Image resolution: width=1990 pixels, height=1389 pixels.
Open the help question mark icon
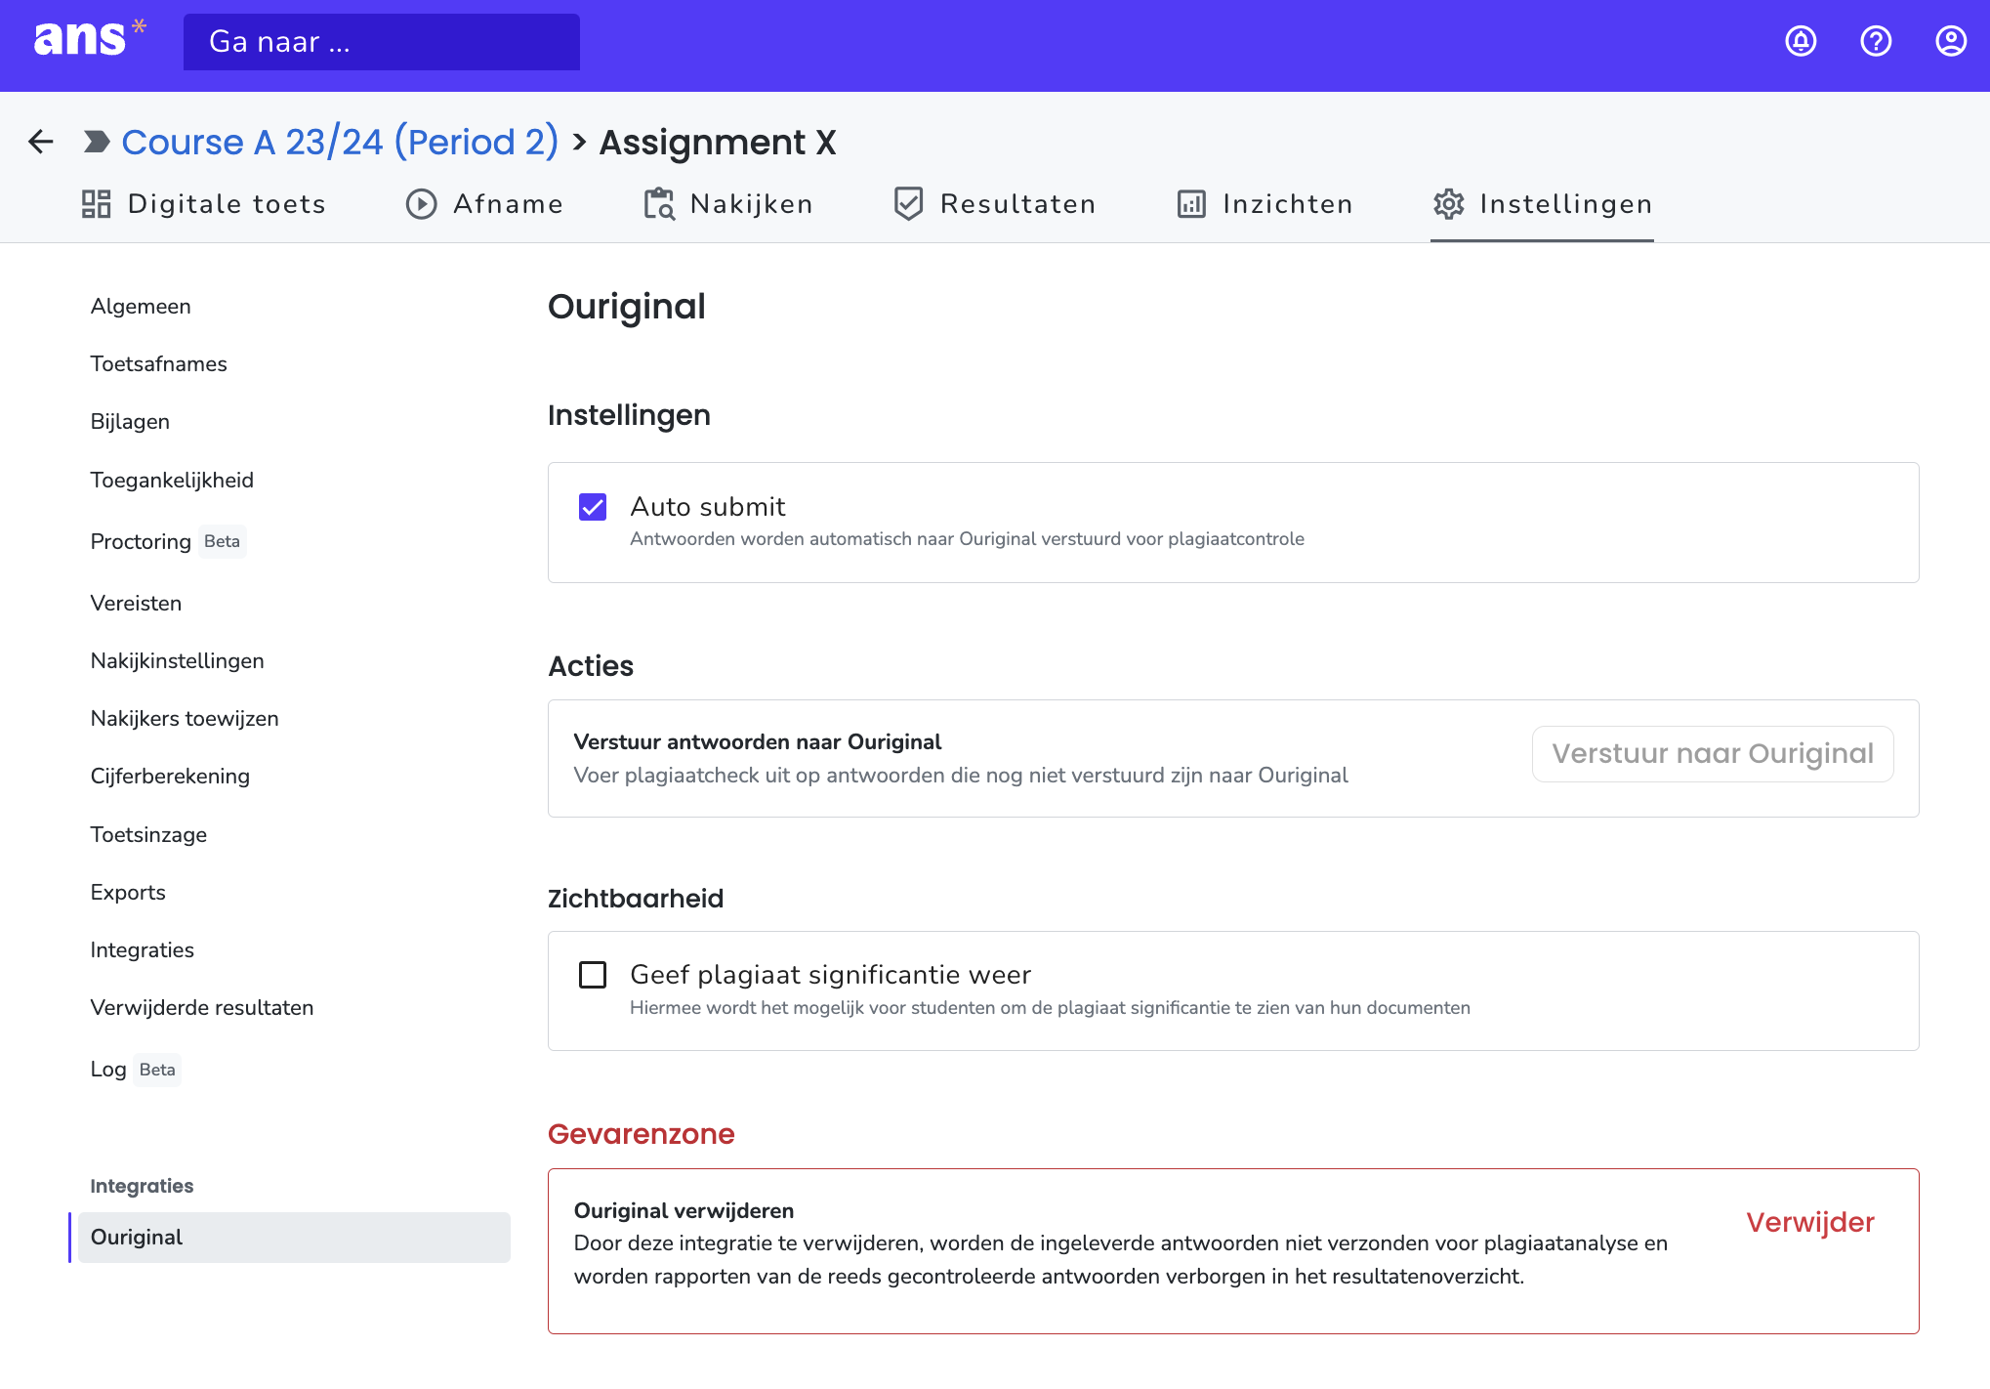coord(1876,41)
